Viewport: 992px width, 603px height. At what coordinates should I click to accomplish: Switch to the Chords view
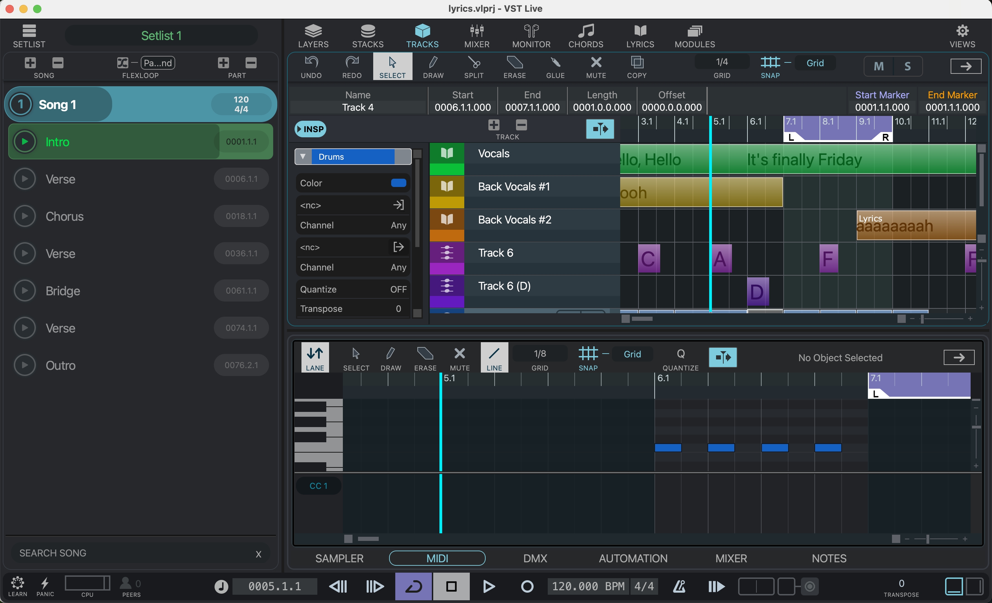pyautogui.click(x=585, y=36)
